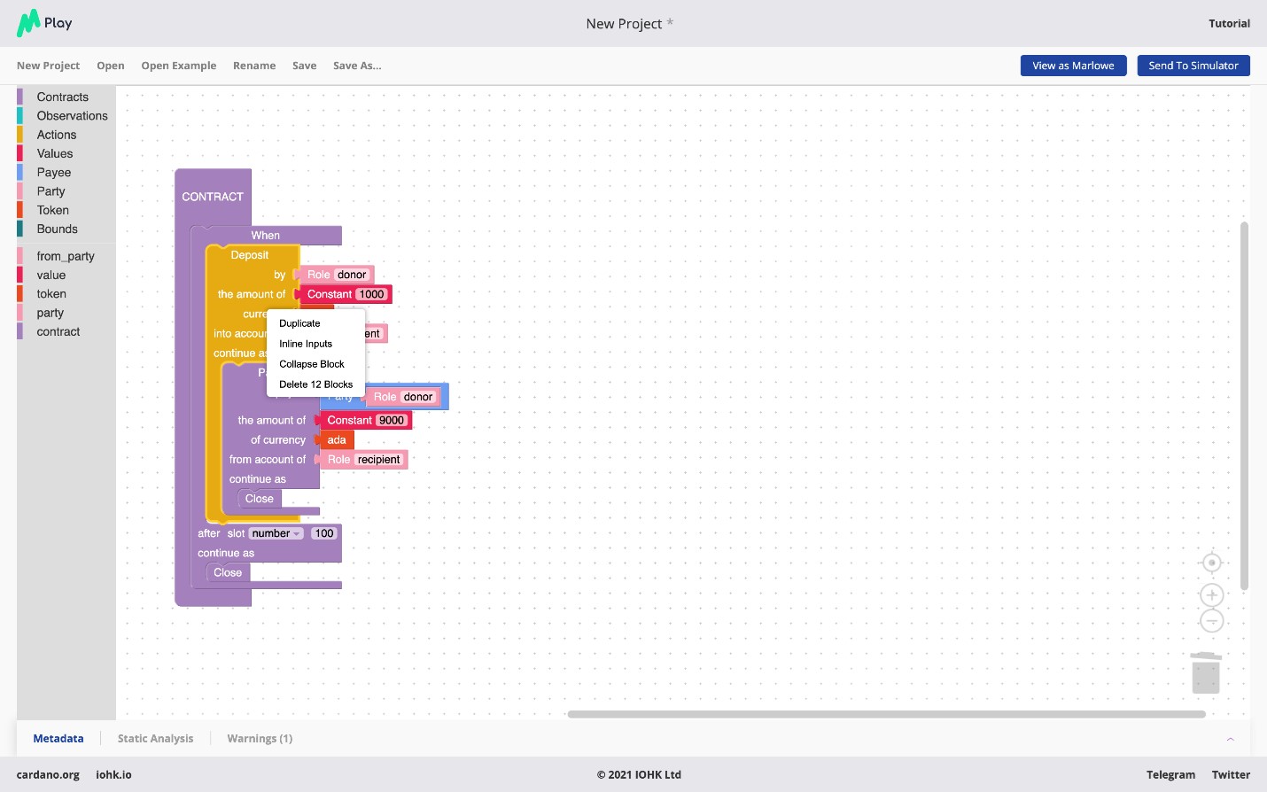The image size is (1267, 792).
Task: Open the cardano.org link
Action: tap(48, 775)
